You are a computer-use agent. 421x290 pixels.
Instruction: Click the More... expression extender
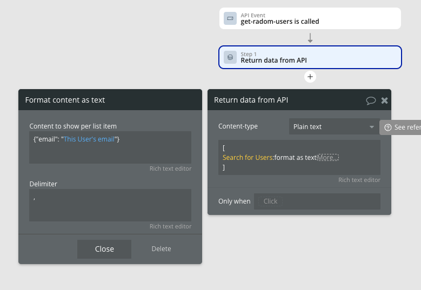328,158
